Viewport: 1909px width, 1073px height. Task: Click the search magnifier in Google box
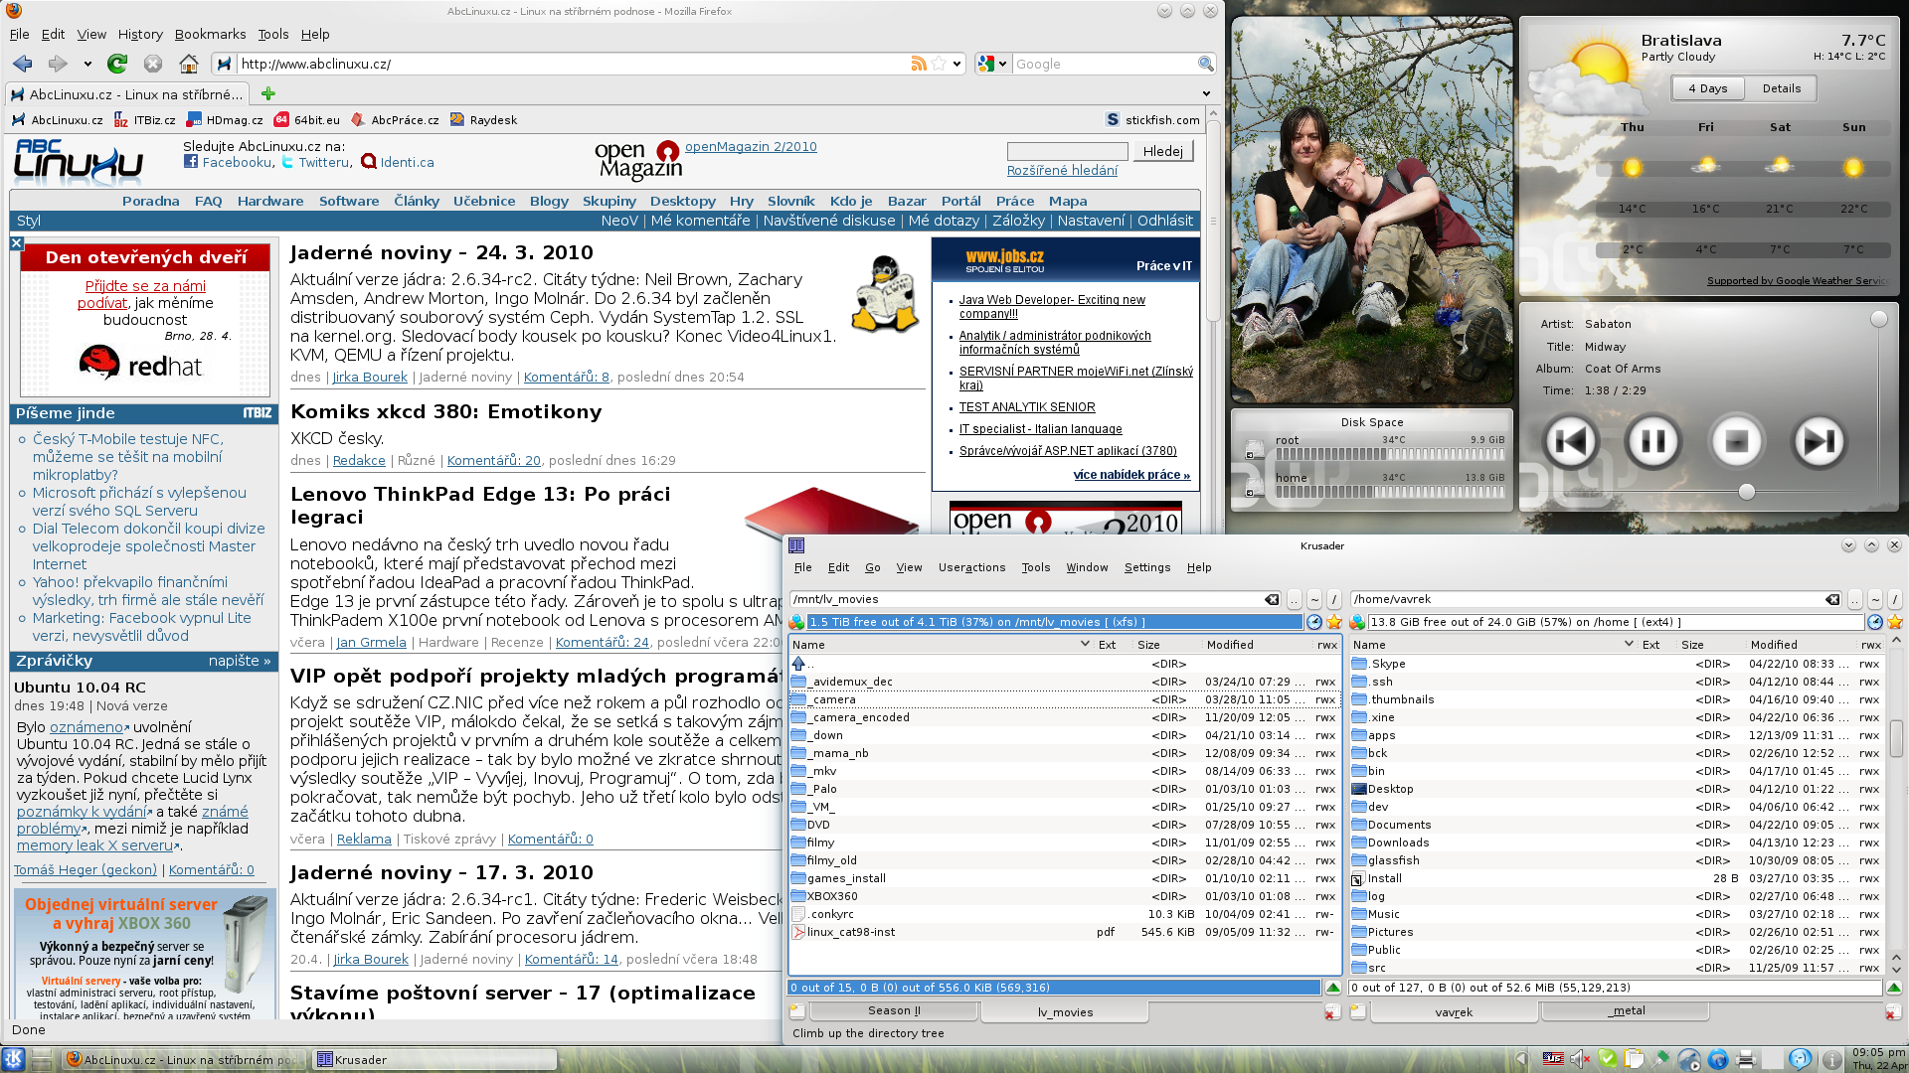(x=1205, y=64)
